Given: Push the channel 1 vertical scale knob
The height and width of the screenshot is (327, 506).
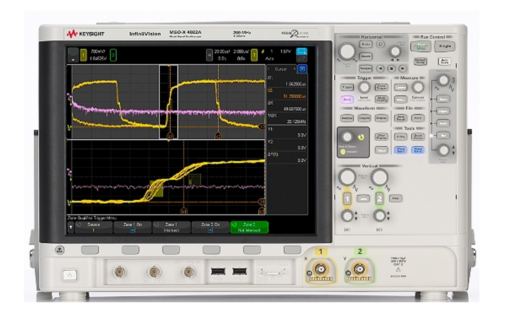Looking at the screenshot, I should pyautogui.click(x=347, y=177).
